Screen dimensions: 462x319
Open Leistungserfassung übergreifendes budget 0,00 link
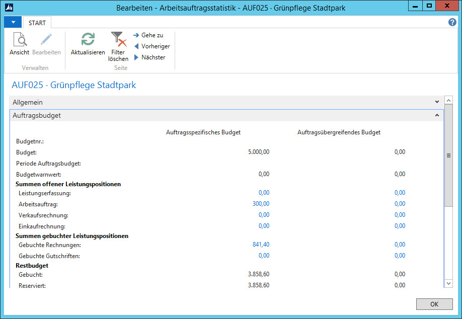[400, 193]
